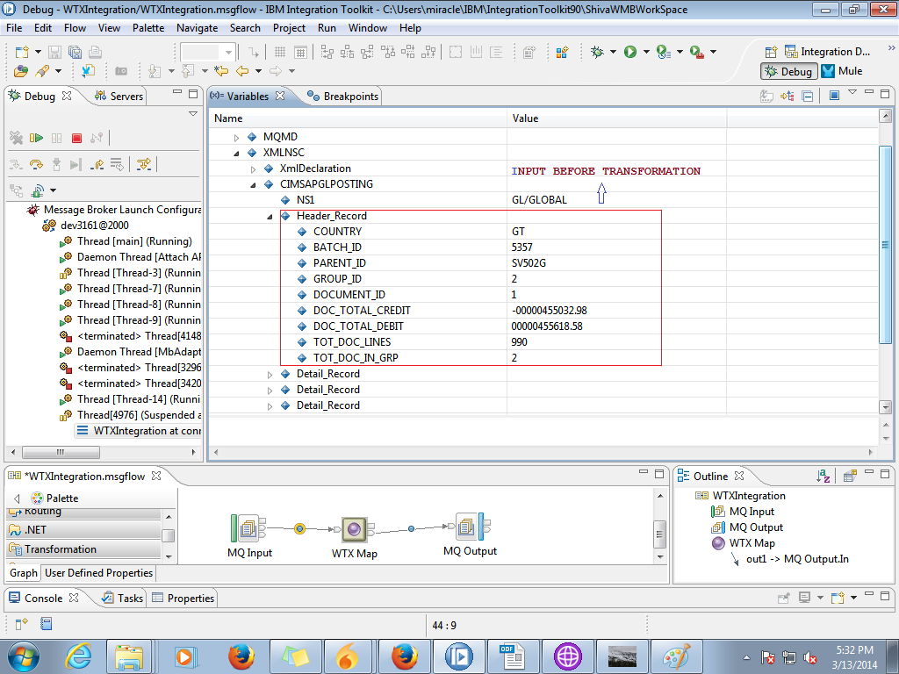Screen dimensions: 899x674
Task: Click the Suspend debug button
Action: pos(56,138)
